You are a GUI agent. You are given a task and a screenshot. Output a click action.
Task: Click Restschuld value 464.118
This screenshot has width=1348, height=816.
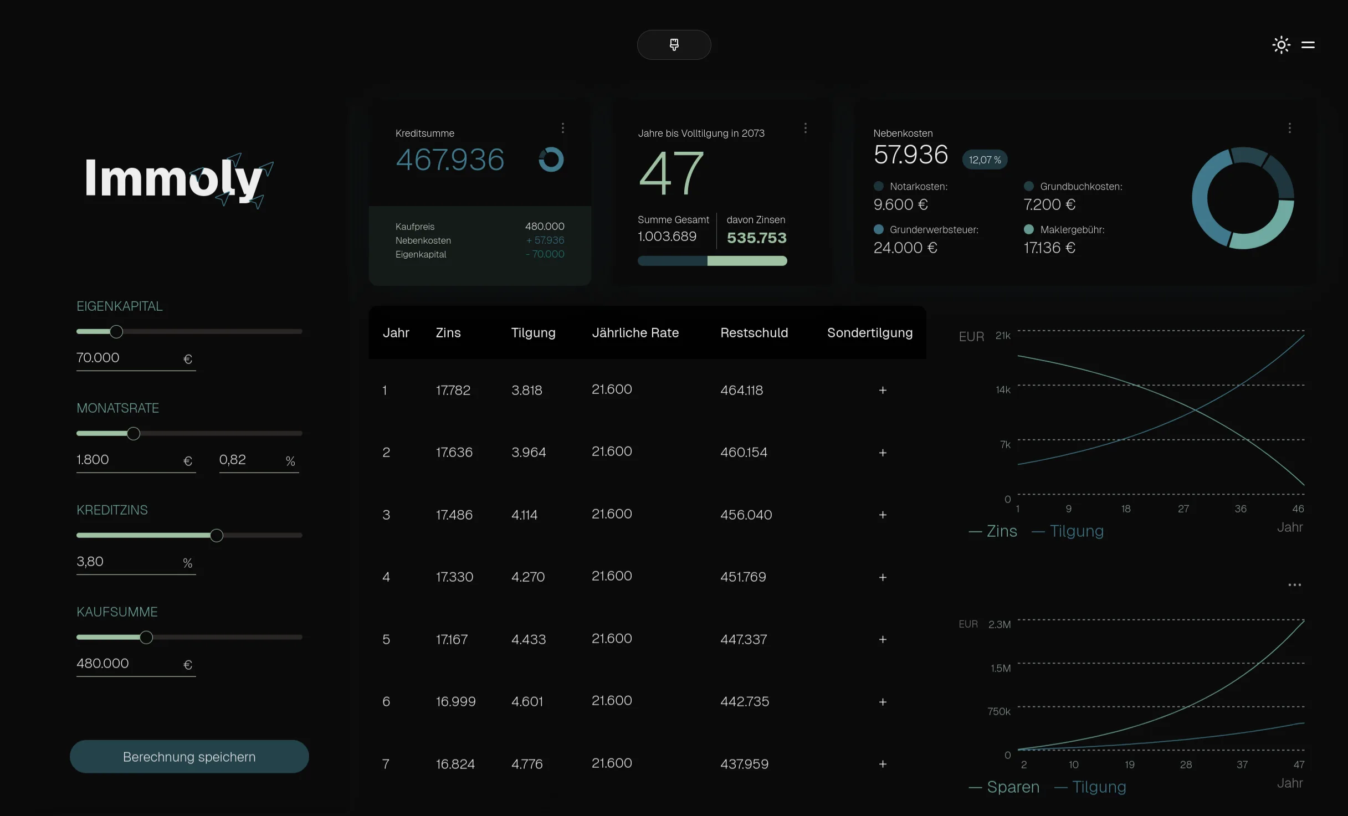coord(741,391)
